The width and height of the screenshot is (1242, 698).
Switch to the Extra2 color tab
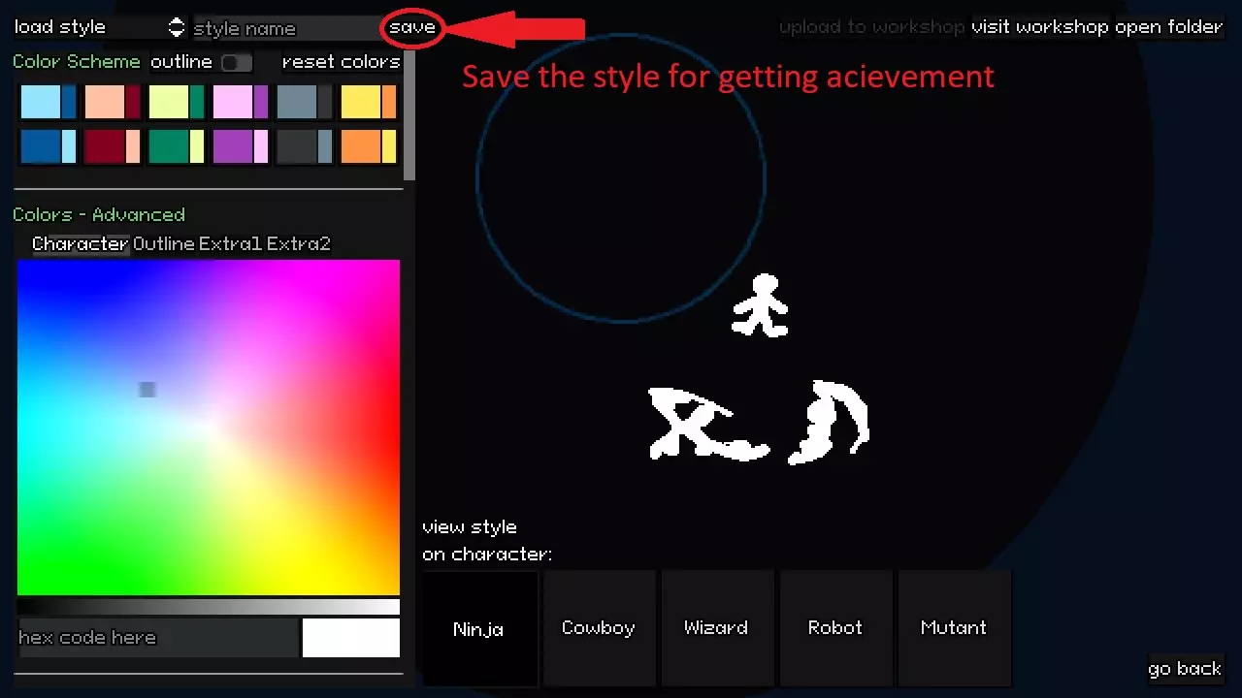(299, 244)
